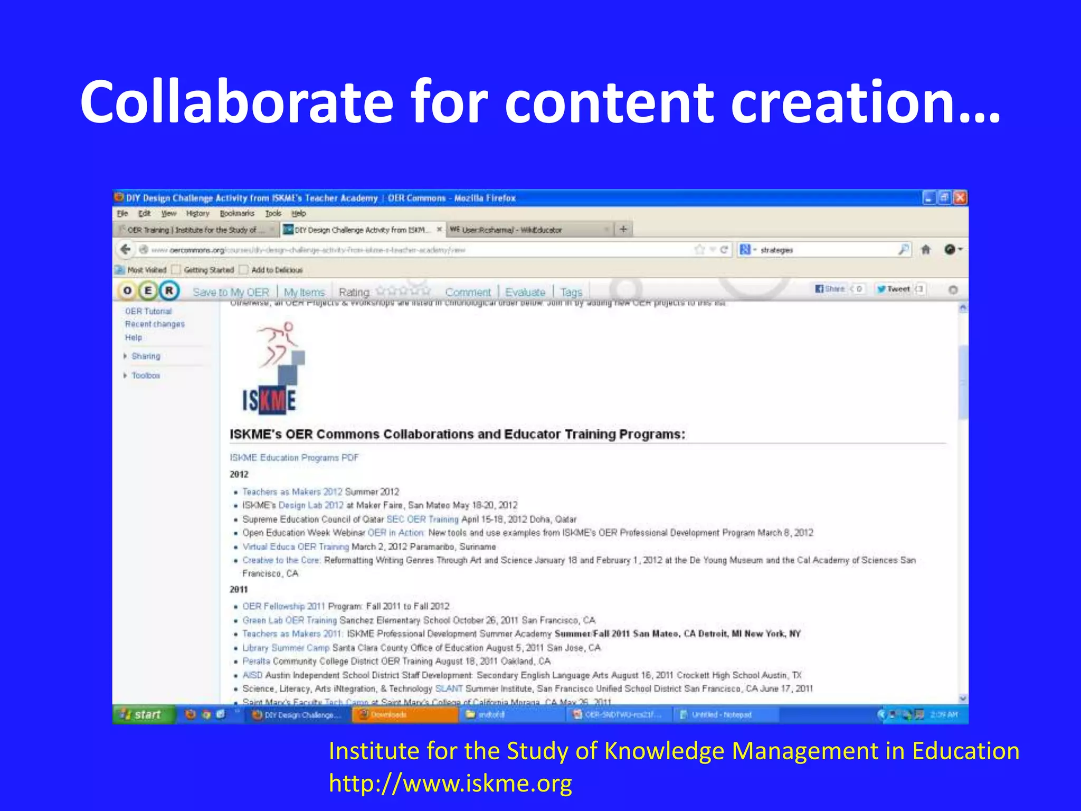Open a new tab with the plus button
1081x811 pixels.
[x=623, y=229]
